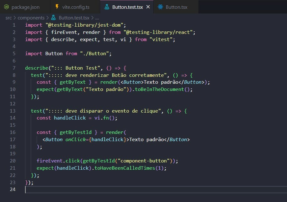Open the components breadcrumb dropdown

tap(31, 18)
